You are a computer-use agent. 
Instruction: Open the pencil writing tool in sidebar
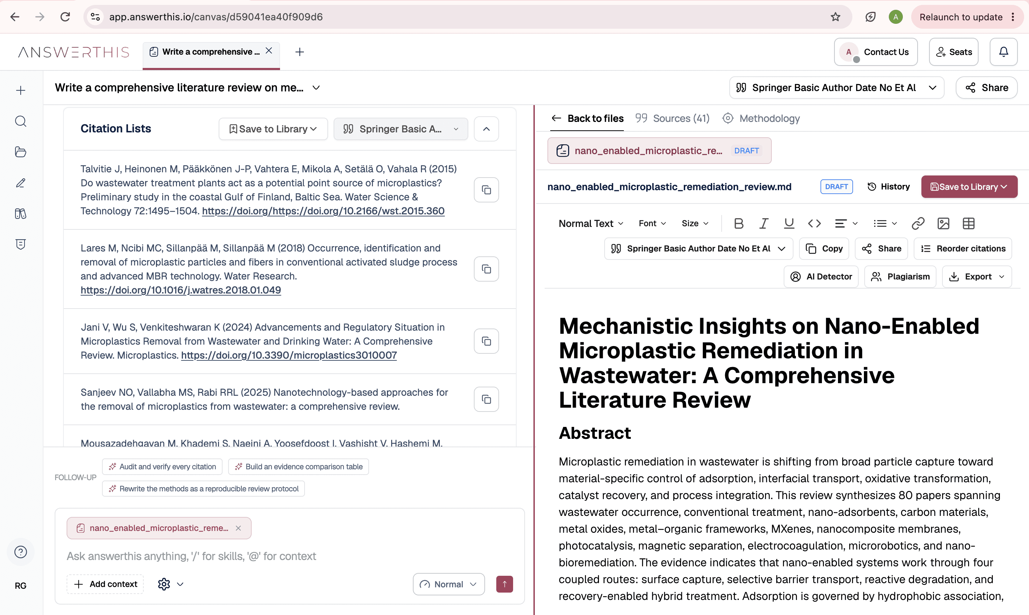pyautogui.click(x=21, y=183)
